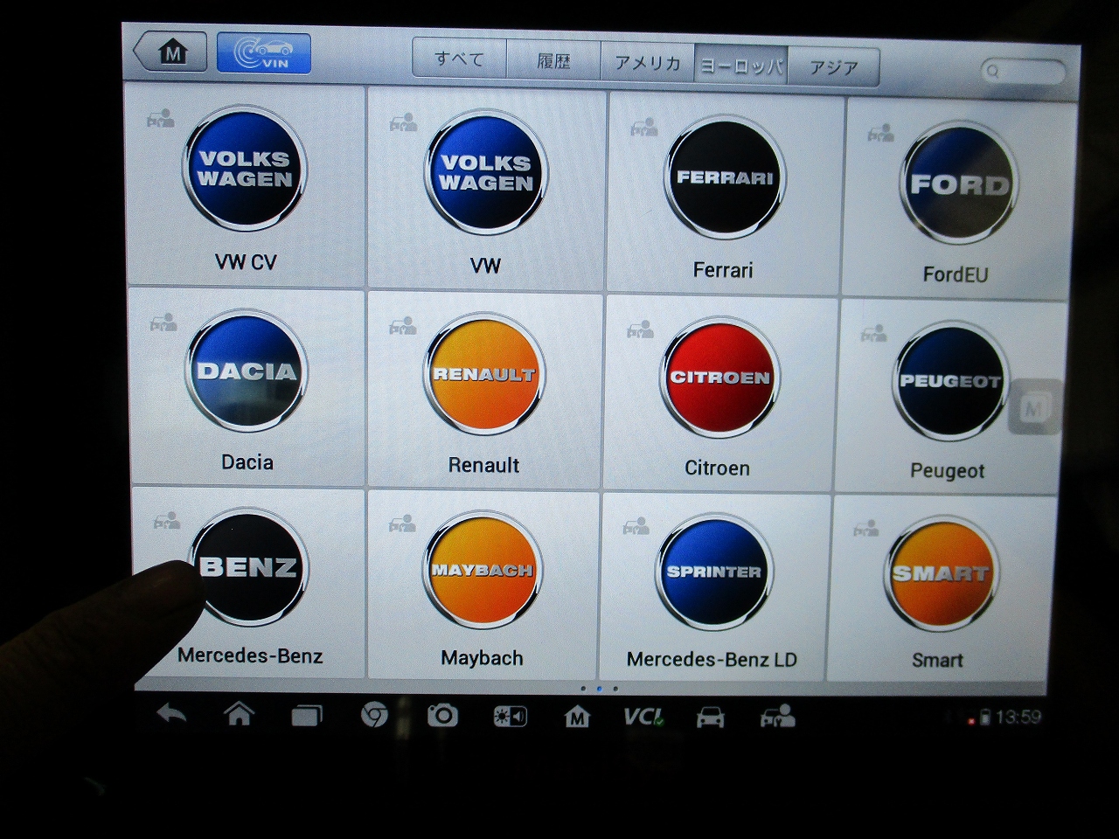The width and height of the screenshot is (1119, 839).
Task: Open the MaxiSys M shortcut in bottom bar
Action: point(577,718)
